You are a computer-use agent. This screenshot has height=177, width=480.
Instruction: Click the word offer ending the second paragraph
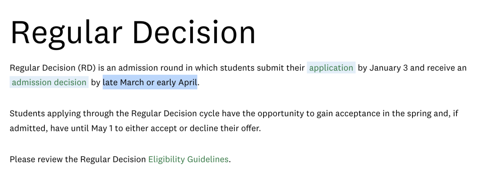tap(252, 128)
